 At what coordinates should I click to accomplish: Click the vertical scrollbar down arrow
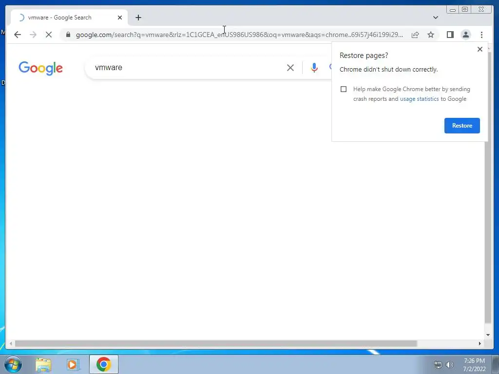[488, 335]
